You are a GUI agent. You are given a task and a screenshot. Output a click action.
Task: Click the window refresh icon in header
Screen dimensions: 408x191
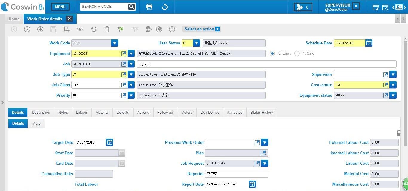(385, 7)
